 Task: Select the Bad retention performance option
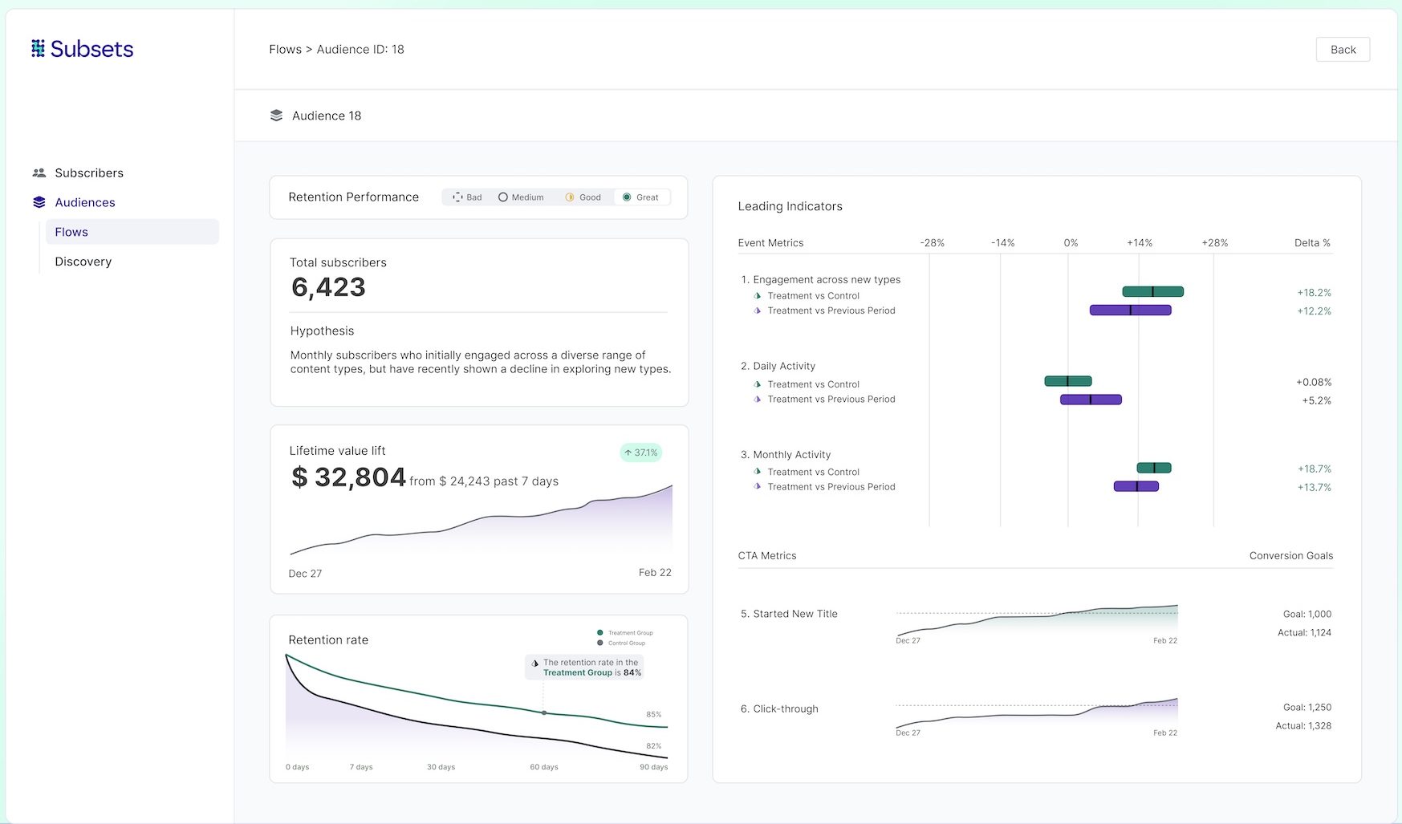(467, 197)
